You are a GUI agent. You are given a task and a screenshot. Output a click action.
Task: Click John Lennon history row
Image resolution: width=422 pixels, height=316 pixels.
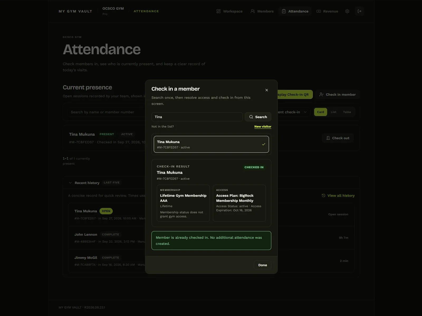click(211, 238)
